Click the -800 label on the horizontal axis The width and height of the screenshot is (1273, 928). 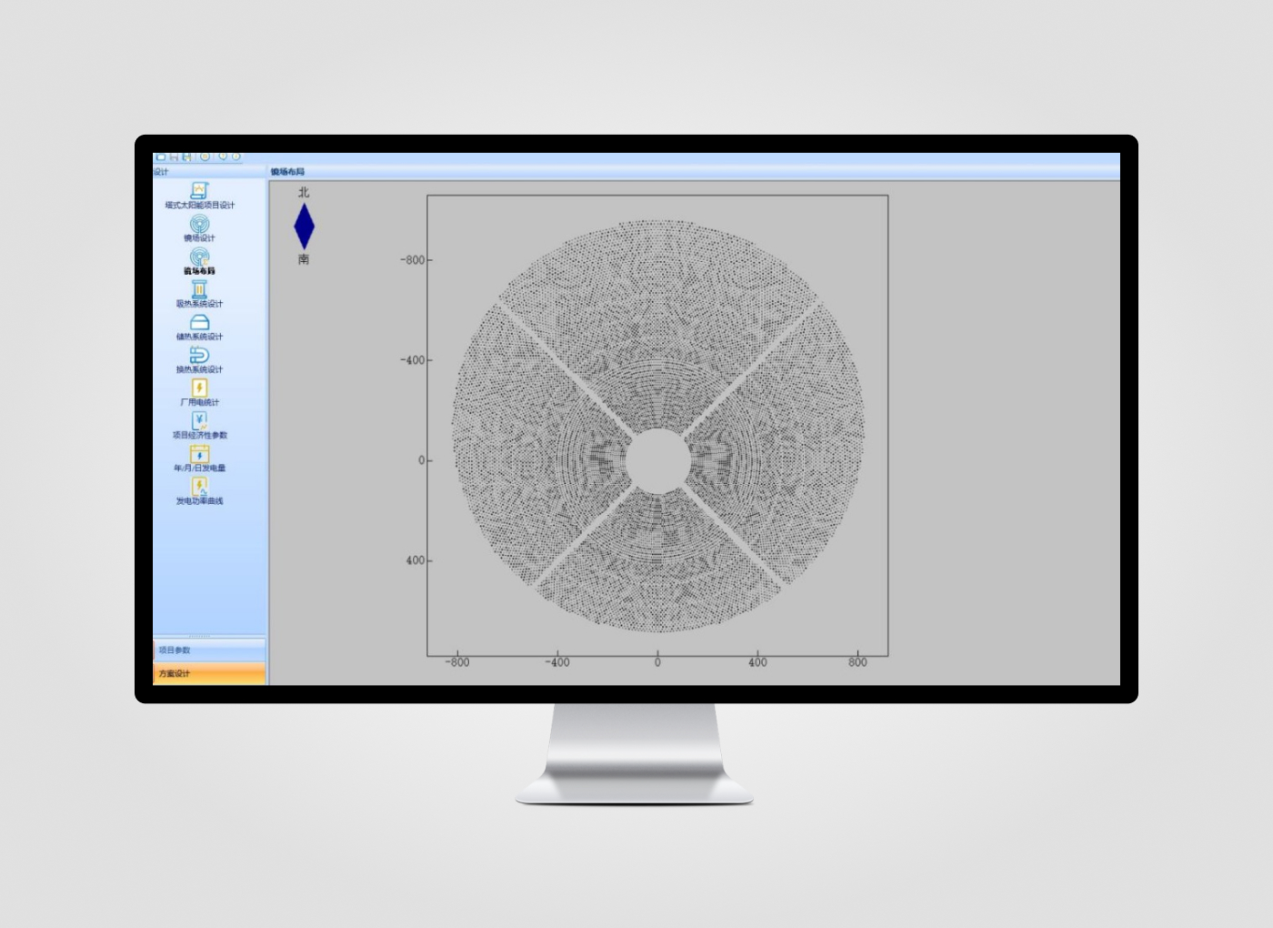coord(457,662)
